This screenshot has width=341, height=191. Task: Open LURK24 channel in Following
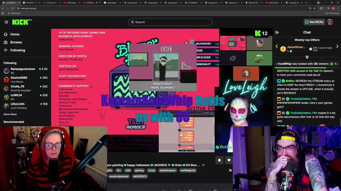pyautogui.click(x=26, y=97)
